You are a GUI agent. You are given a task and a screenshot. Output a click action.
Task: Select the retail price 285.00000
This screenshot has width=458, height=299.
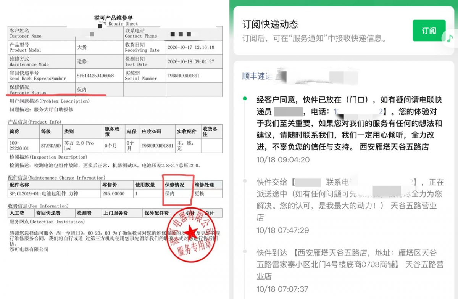click(x=114, y=194)
